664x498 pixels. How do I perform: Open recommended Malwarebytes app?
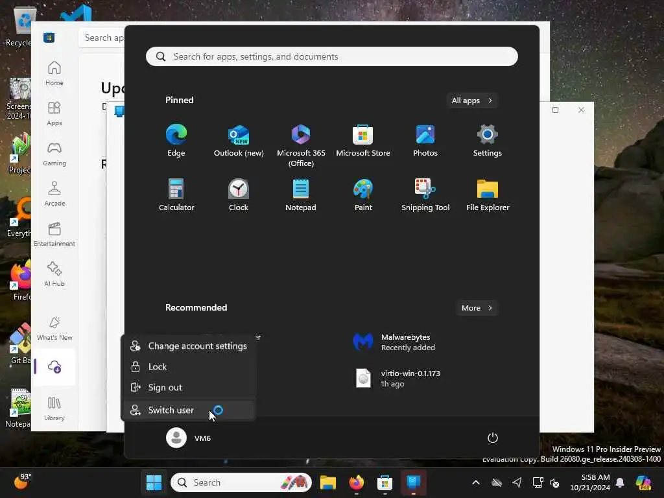point(394,342)
